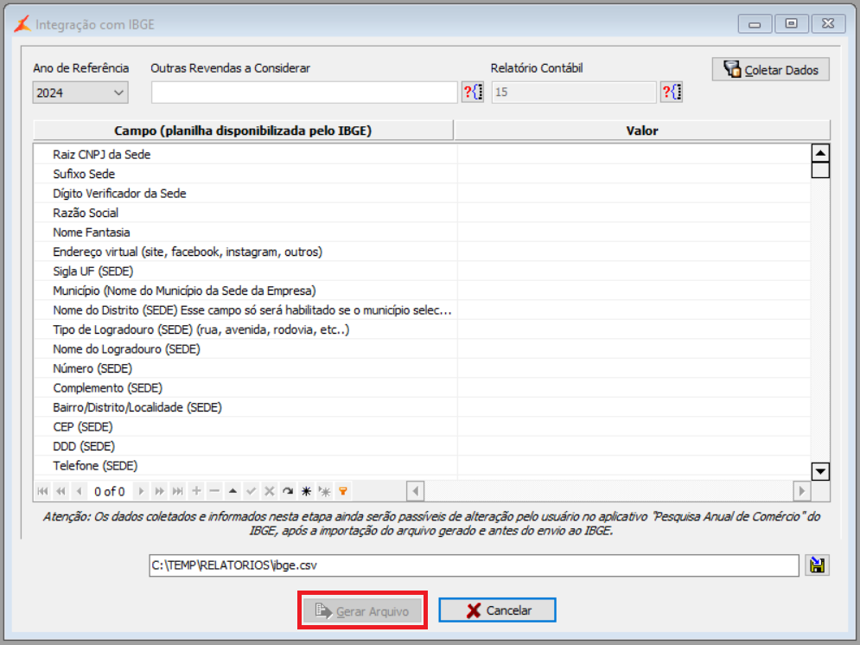Click the post edit checkmark icon

[252, 491]
